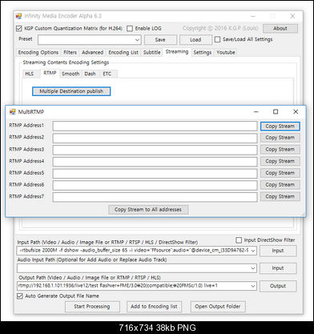
Task: Click the Output button
Action: point(278,286)
